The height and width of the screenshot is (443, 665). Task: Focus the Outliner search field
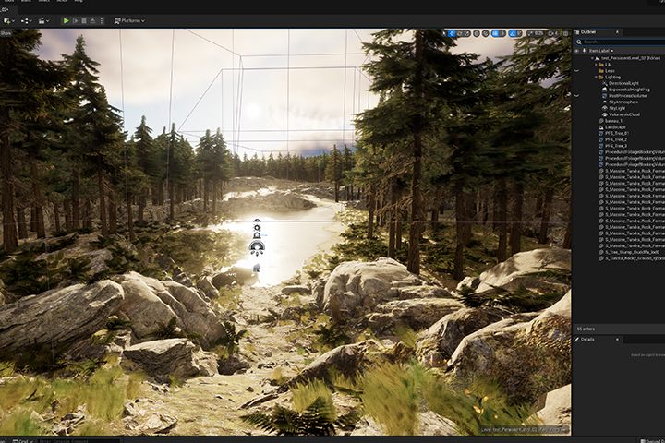pyautogui.click(x=620, y=42)
